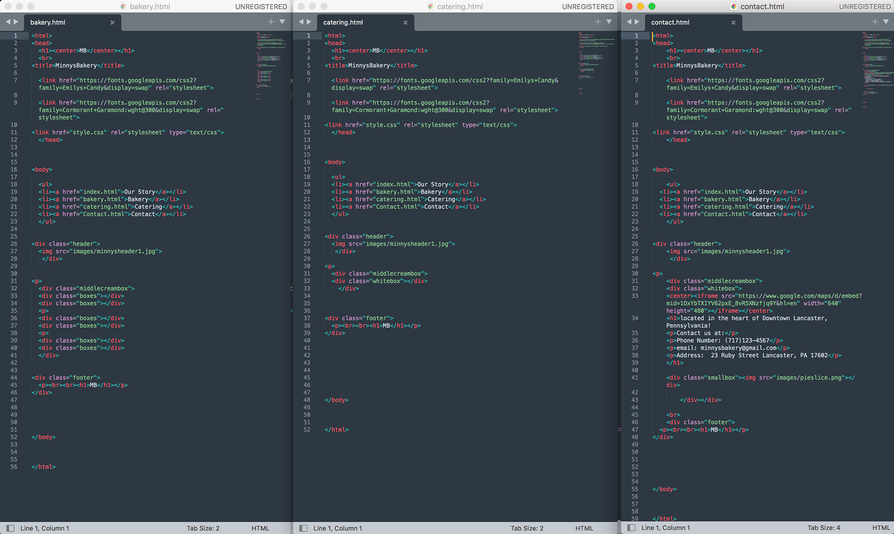Click 'style.css' link line in catering.html

[420, 125]
